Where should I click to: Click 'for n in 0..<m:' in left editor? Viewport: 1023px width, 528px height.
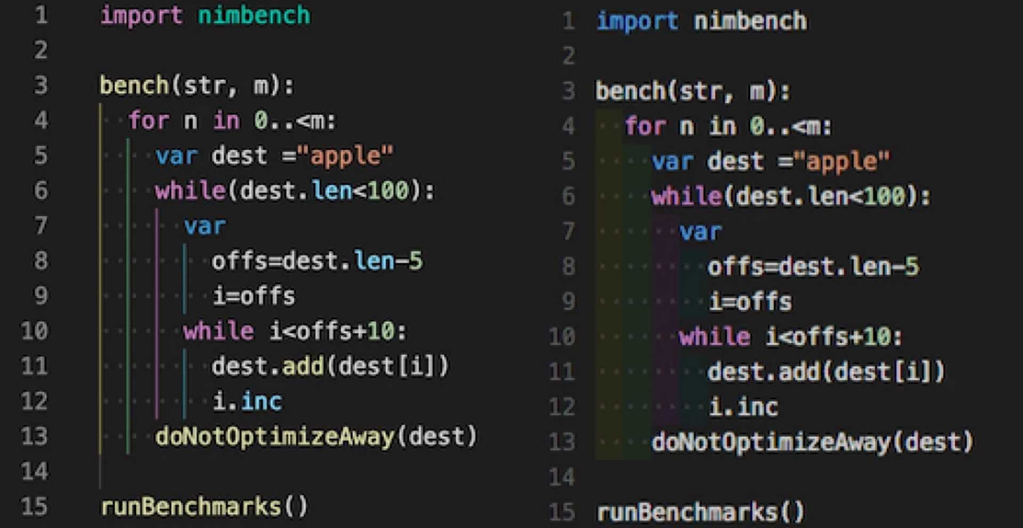[x=232, y=121]
